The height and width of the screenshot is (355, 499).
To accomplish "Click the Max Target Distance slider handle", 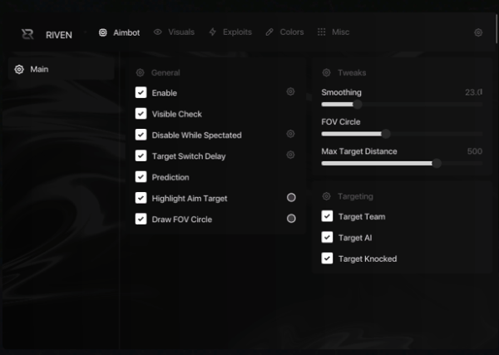I will click(437, 164).
